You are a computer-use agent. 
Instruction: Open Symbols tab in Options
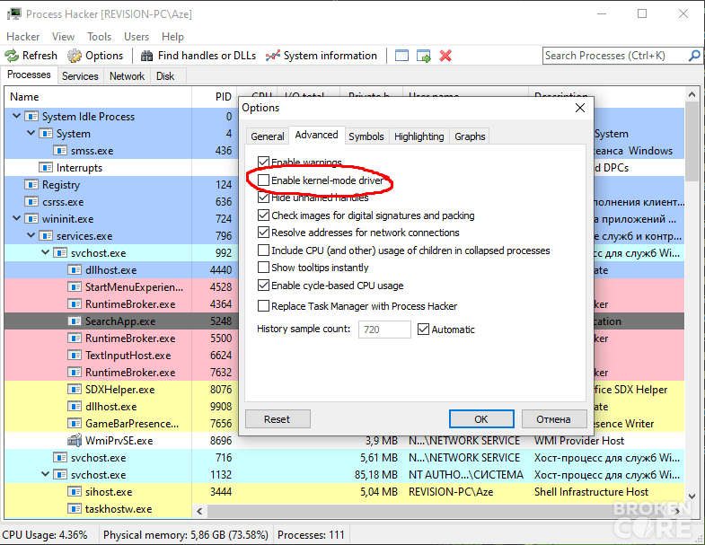tap(366, 136)
